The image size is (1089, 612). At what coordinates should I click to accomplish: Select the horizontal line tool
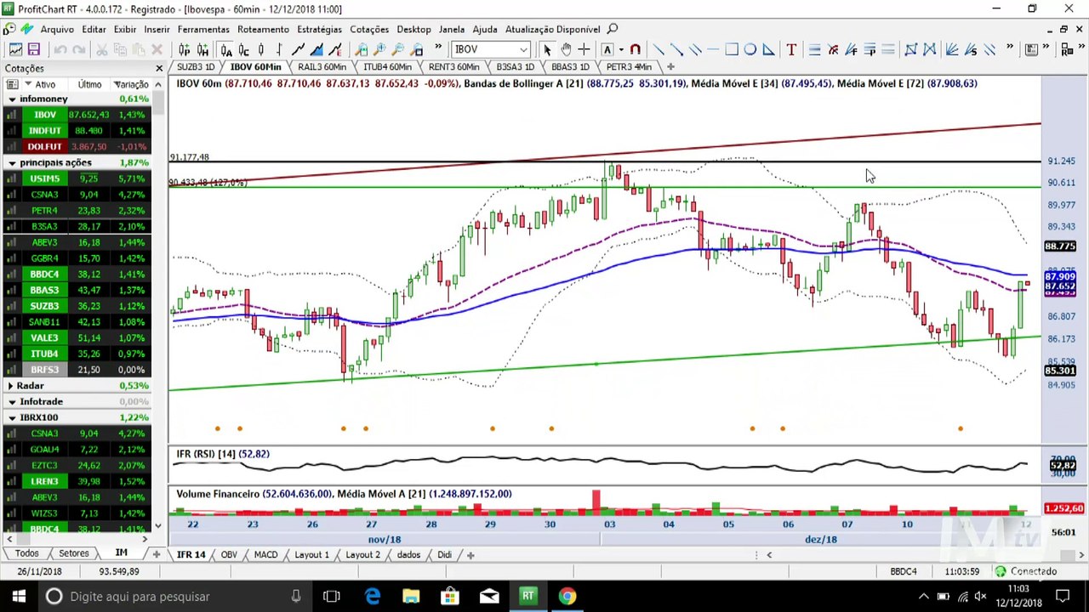pos(713,49)
